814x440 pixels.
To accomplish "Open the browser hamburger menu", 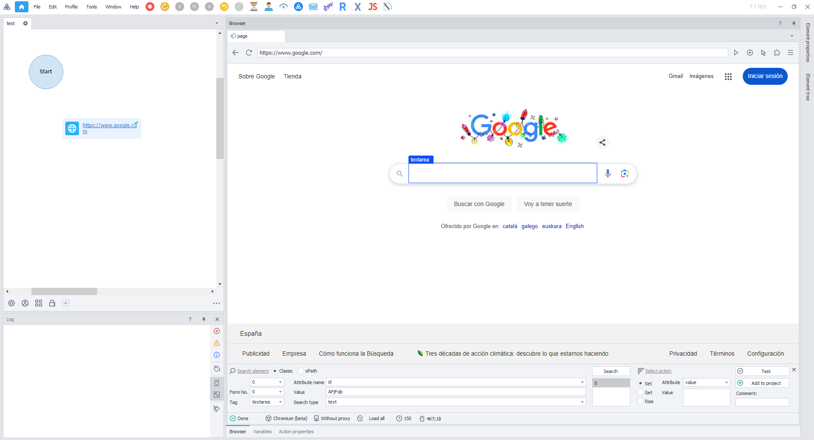I will coord(791,53).
